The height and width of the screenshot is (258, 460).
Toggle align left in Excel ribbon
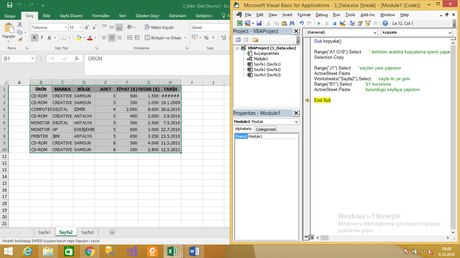tap(104, 38)
